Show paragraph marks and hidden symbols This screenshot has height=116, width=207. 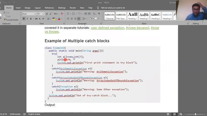pyautogui.click(x=99, y=14)
